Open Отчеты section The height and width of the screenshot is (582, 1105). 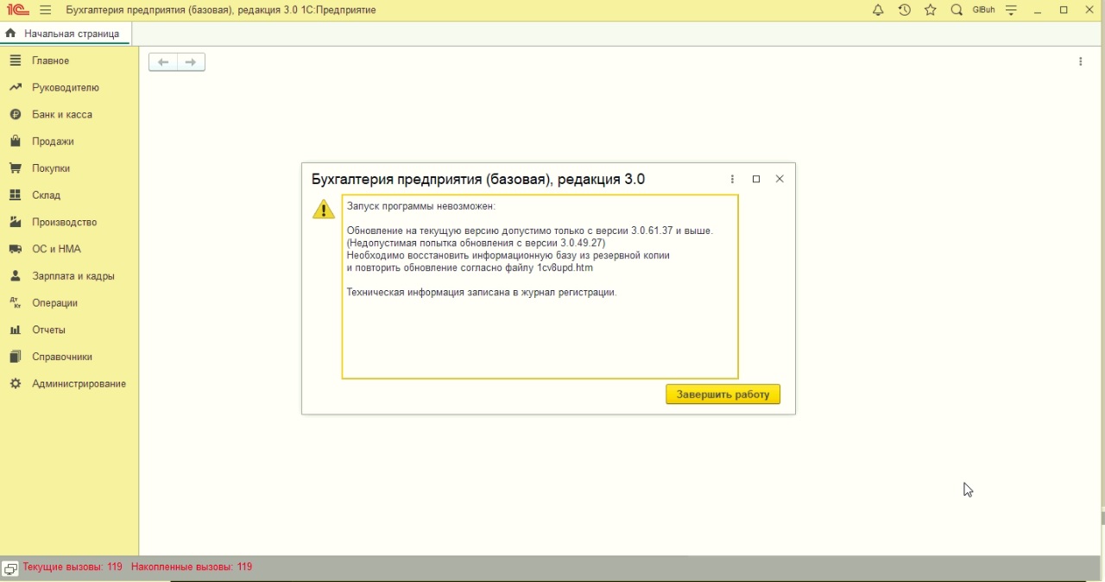pos(69,330)
